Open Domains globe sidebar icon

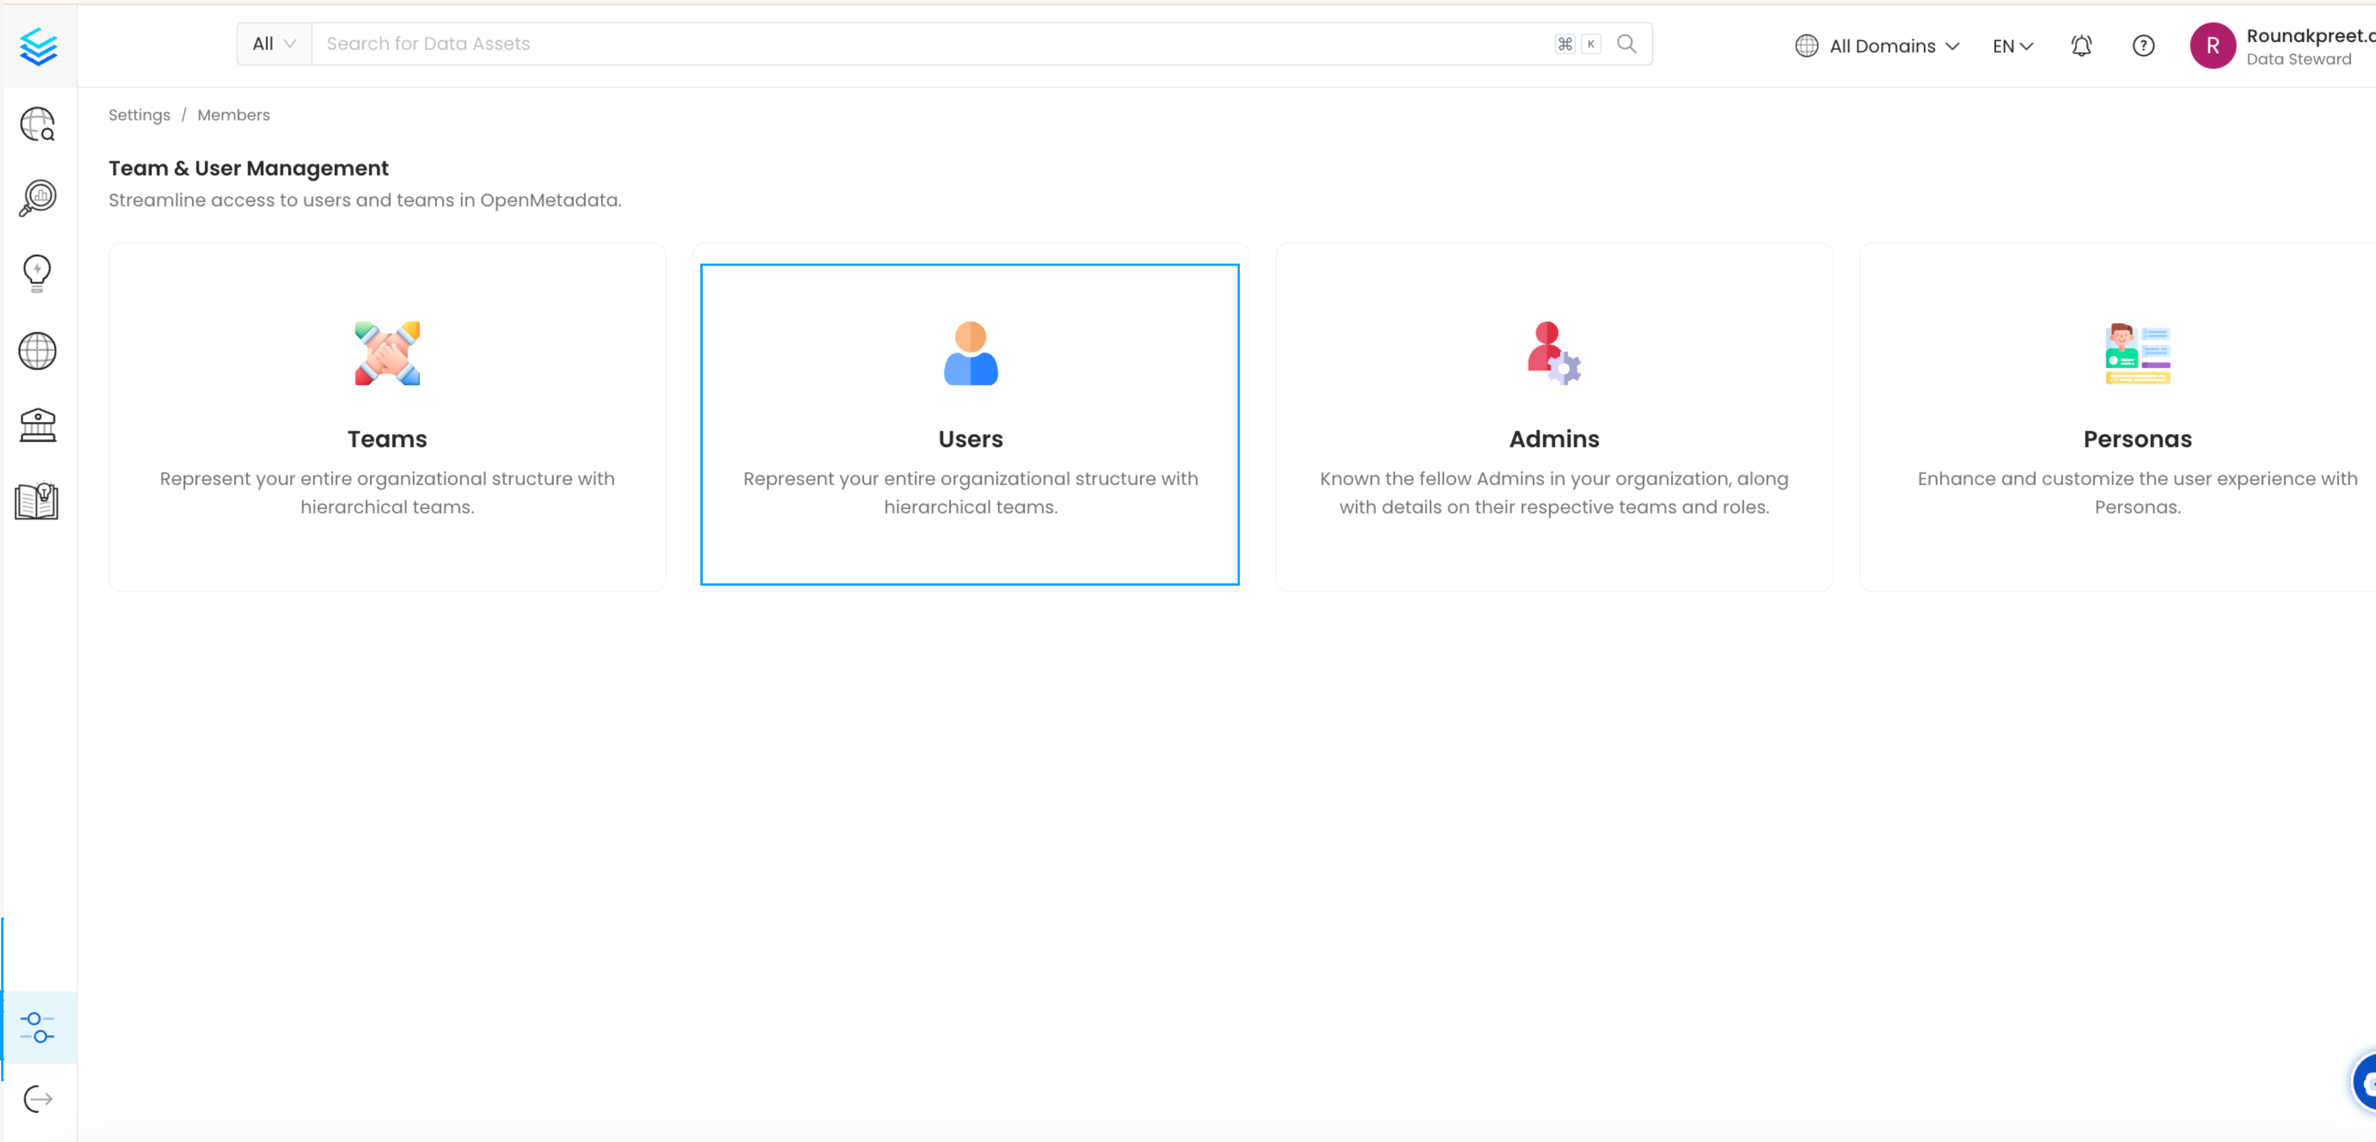[38, 351]
